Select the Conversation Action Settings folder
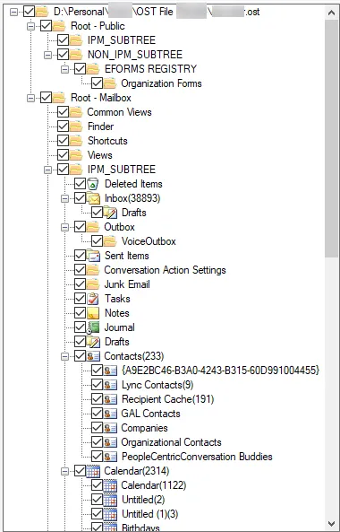 coord(166,270)
